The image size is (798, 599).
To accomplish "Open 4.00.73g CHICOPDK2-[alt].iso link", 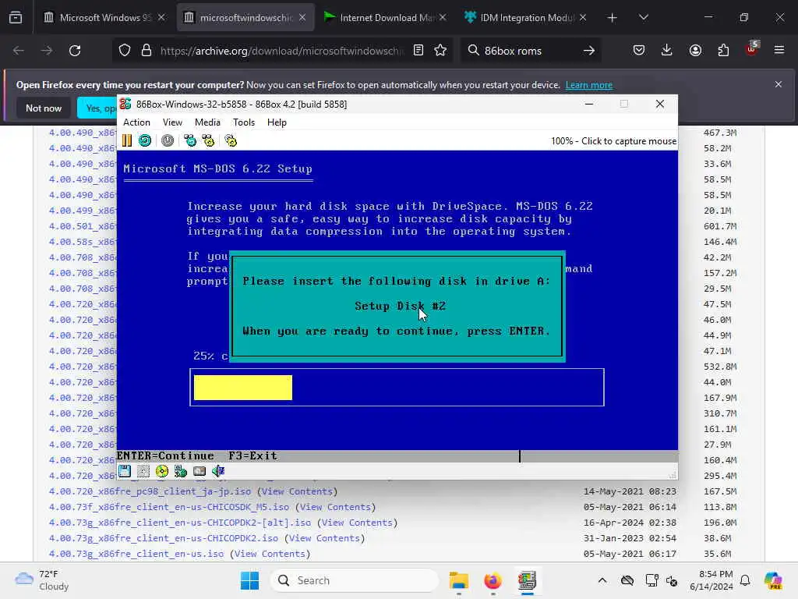I will tap(180, 523).
